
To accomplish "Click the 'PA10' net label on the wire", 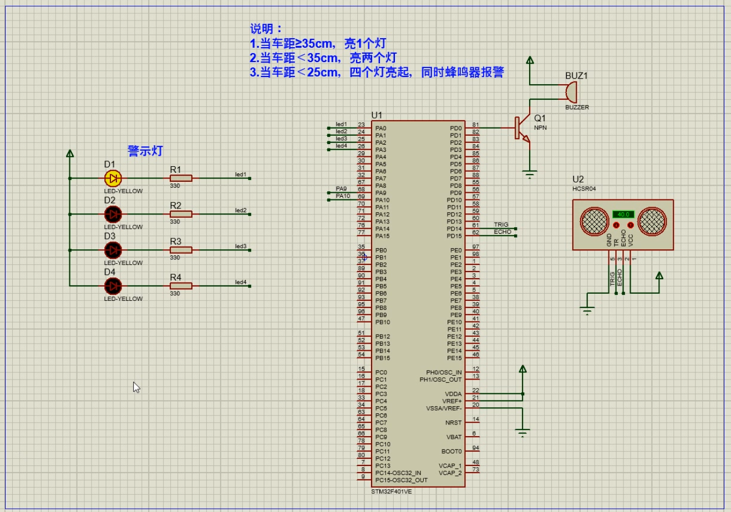I will click(x=343, y=196).
